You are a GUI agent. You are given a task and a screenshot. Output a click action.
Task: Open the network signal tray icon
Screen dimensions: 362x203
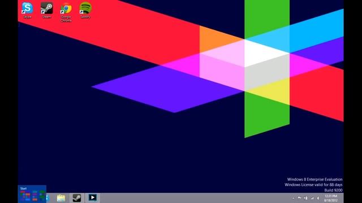tap(312, 198)
